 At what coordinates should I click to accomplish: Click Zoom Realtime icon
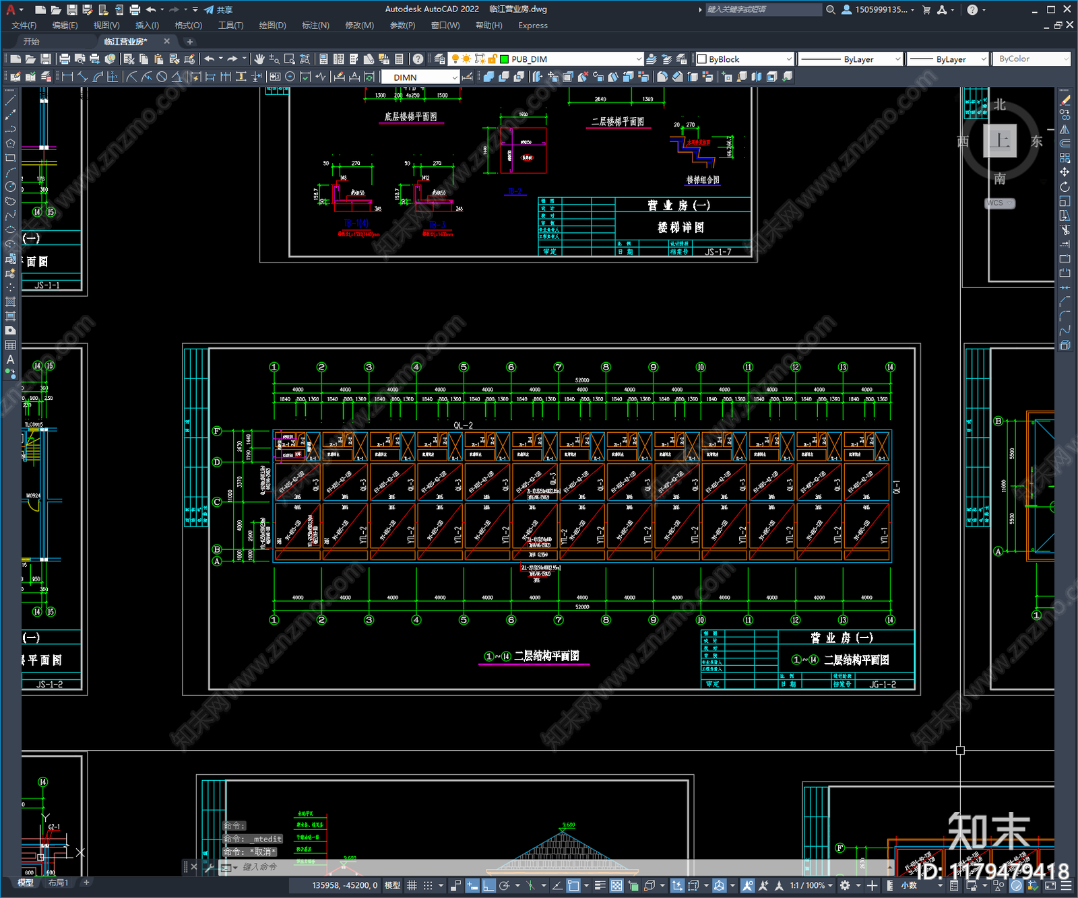point(274,59)
